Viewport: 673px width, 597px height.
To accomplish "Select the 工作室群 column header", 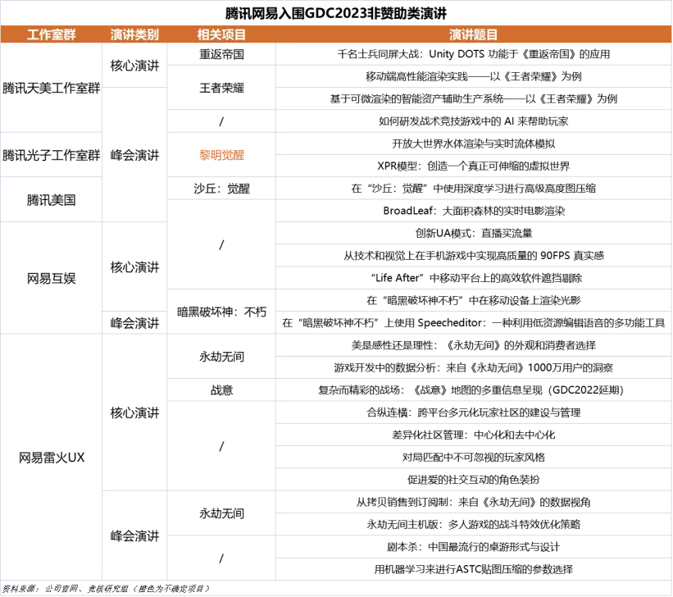I will click(51, 34).
